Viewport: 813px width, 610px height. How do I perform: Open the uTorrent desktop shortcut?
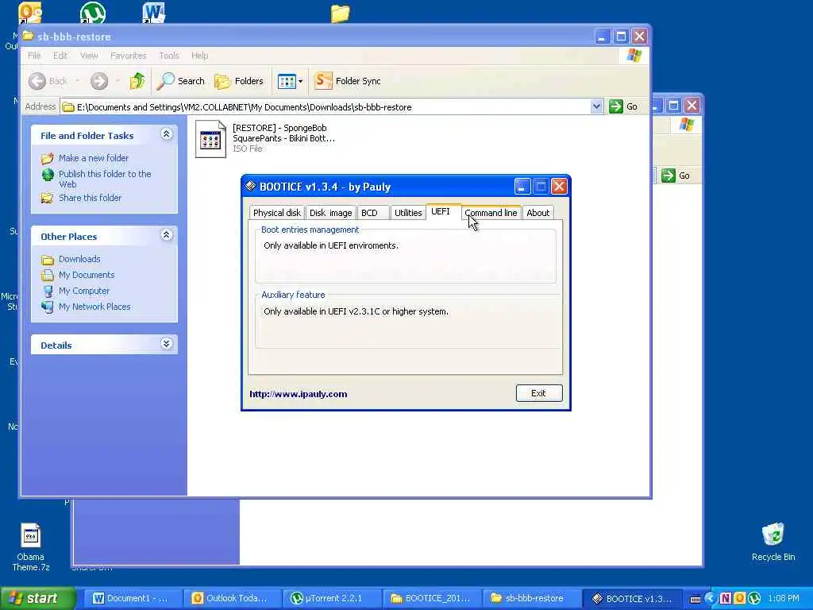click(x=93, y=14)
